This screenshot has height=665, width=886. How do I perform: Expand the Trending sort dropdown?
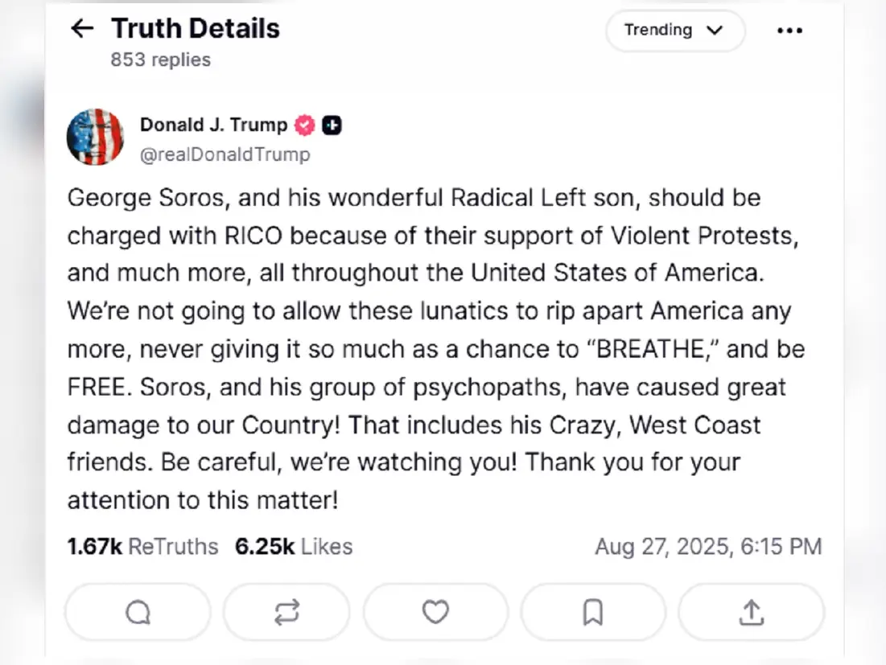[674, 31]
